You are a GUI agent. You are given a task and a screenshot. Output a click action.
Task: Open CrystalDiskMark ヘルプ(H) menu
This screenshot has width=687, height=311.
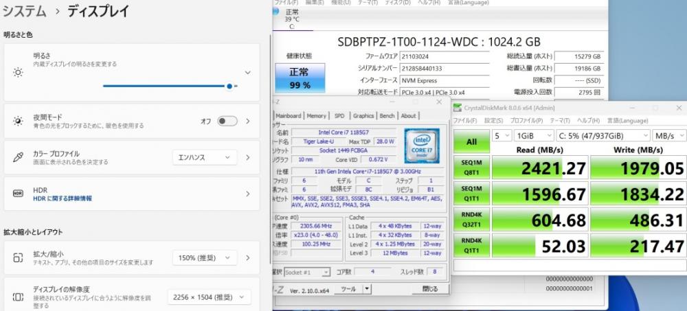coord(588,120)
